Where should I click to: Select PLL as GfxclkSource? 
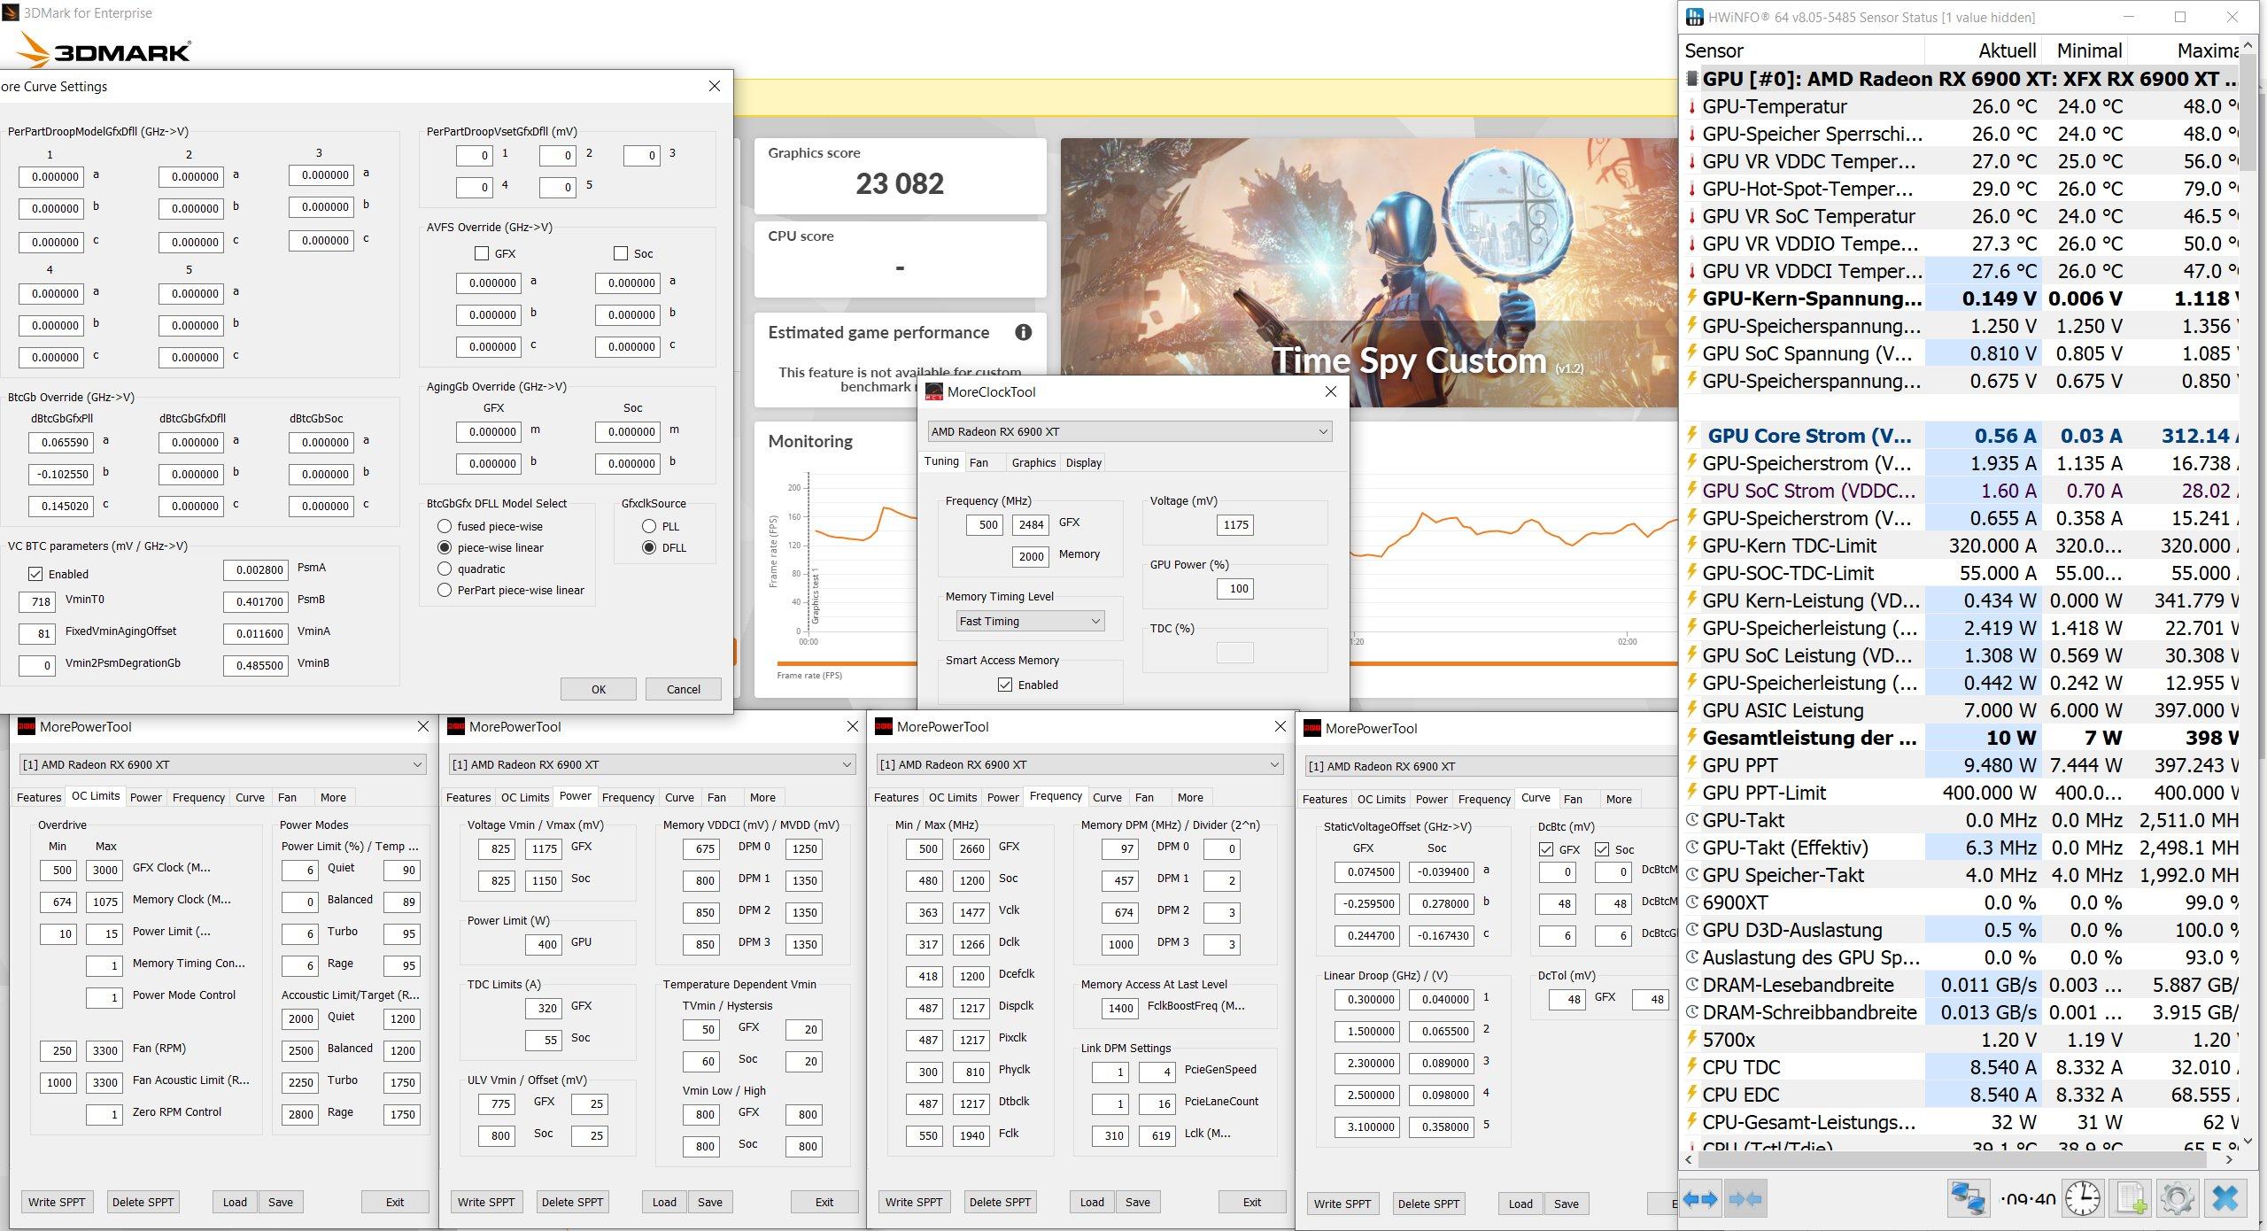click(x=649, y=526)
